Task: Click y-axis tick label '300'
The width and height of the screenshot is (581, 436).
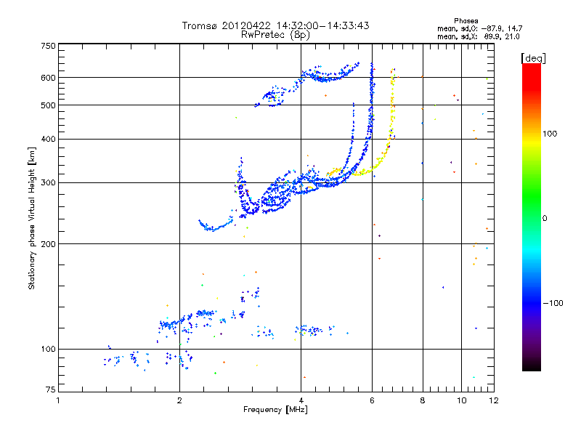Action: pos(48,183)
